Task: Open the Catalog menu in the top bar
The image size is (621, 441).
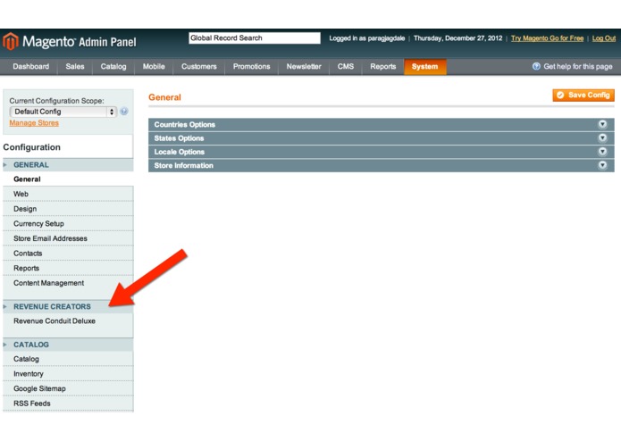Action: click(113, 66)
